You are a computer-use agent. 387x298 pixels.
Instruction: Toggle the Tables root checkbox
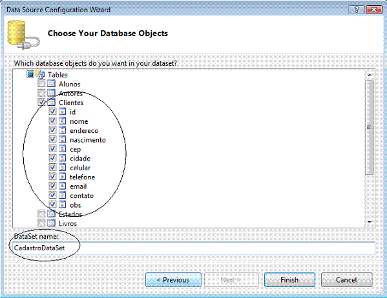[x=30, y=74]
